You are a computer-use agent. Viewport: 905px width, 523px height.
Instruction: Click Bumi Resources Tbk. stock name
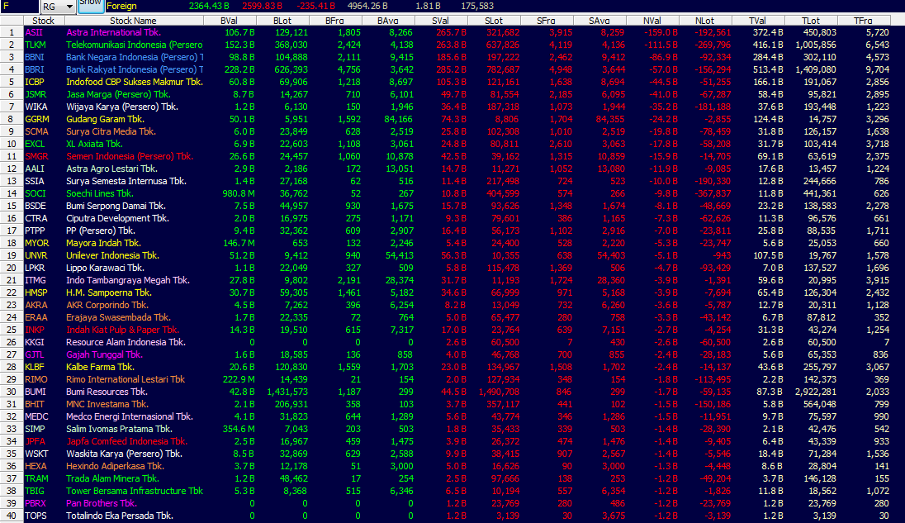pos(107,392)
